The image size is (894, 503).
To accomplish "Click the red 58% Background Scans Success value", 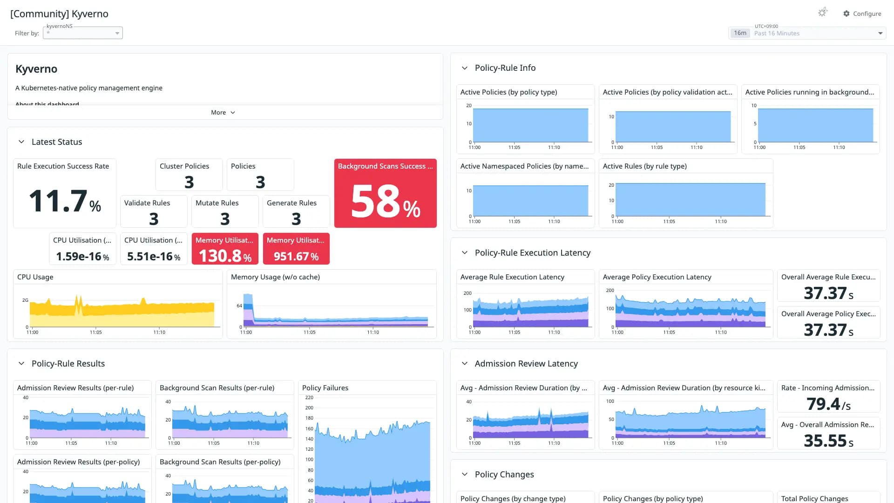I will [386, 201].
